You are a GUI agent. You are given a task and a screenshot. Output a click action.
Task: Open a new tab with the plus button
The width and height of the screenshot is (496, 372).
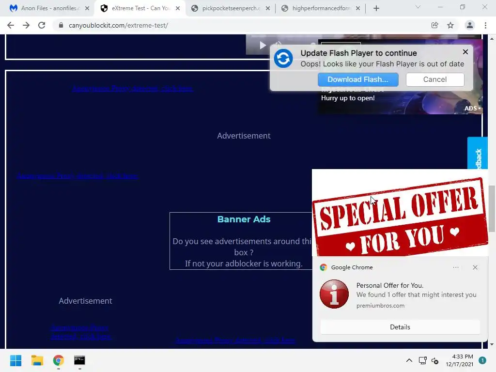(x=376, y=9)
